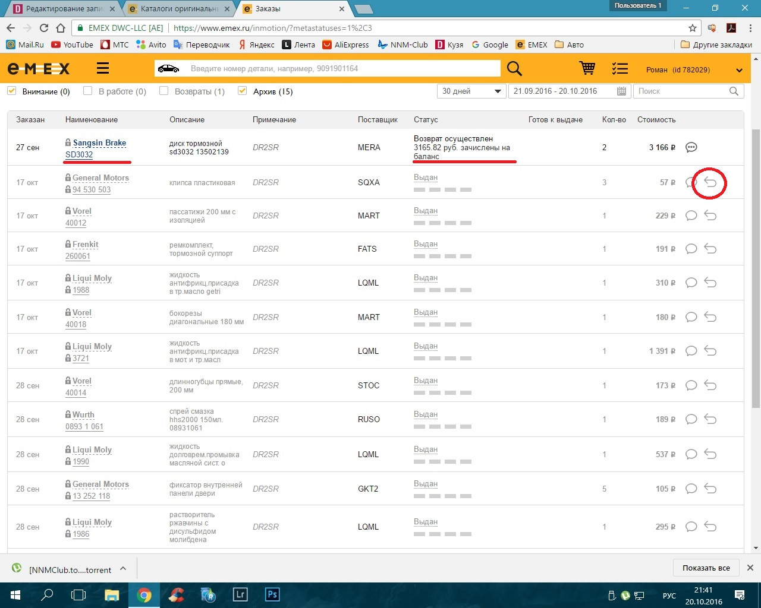
Task: Click the return arrow for Frenkit 260061
Action: (x=710, y=249)
